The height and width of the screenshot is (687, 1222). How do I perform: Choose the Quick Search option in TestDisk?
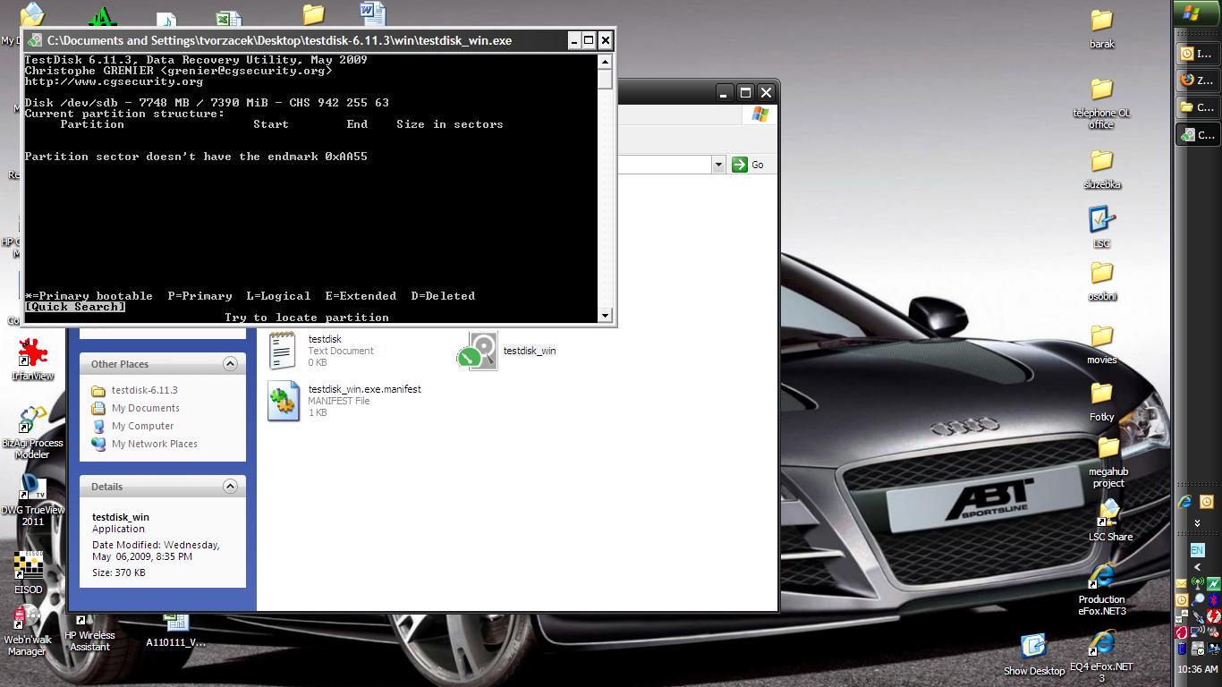[x=75, y=307]
